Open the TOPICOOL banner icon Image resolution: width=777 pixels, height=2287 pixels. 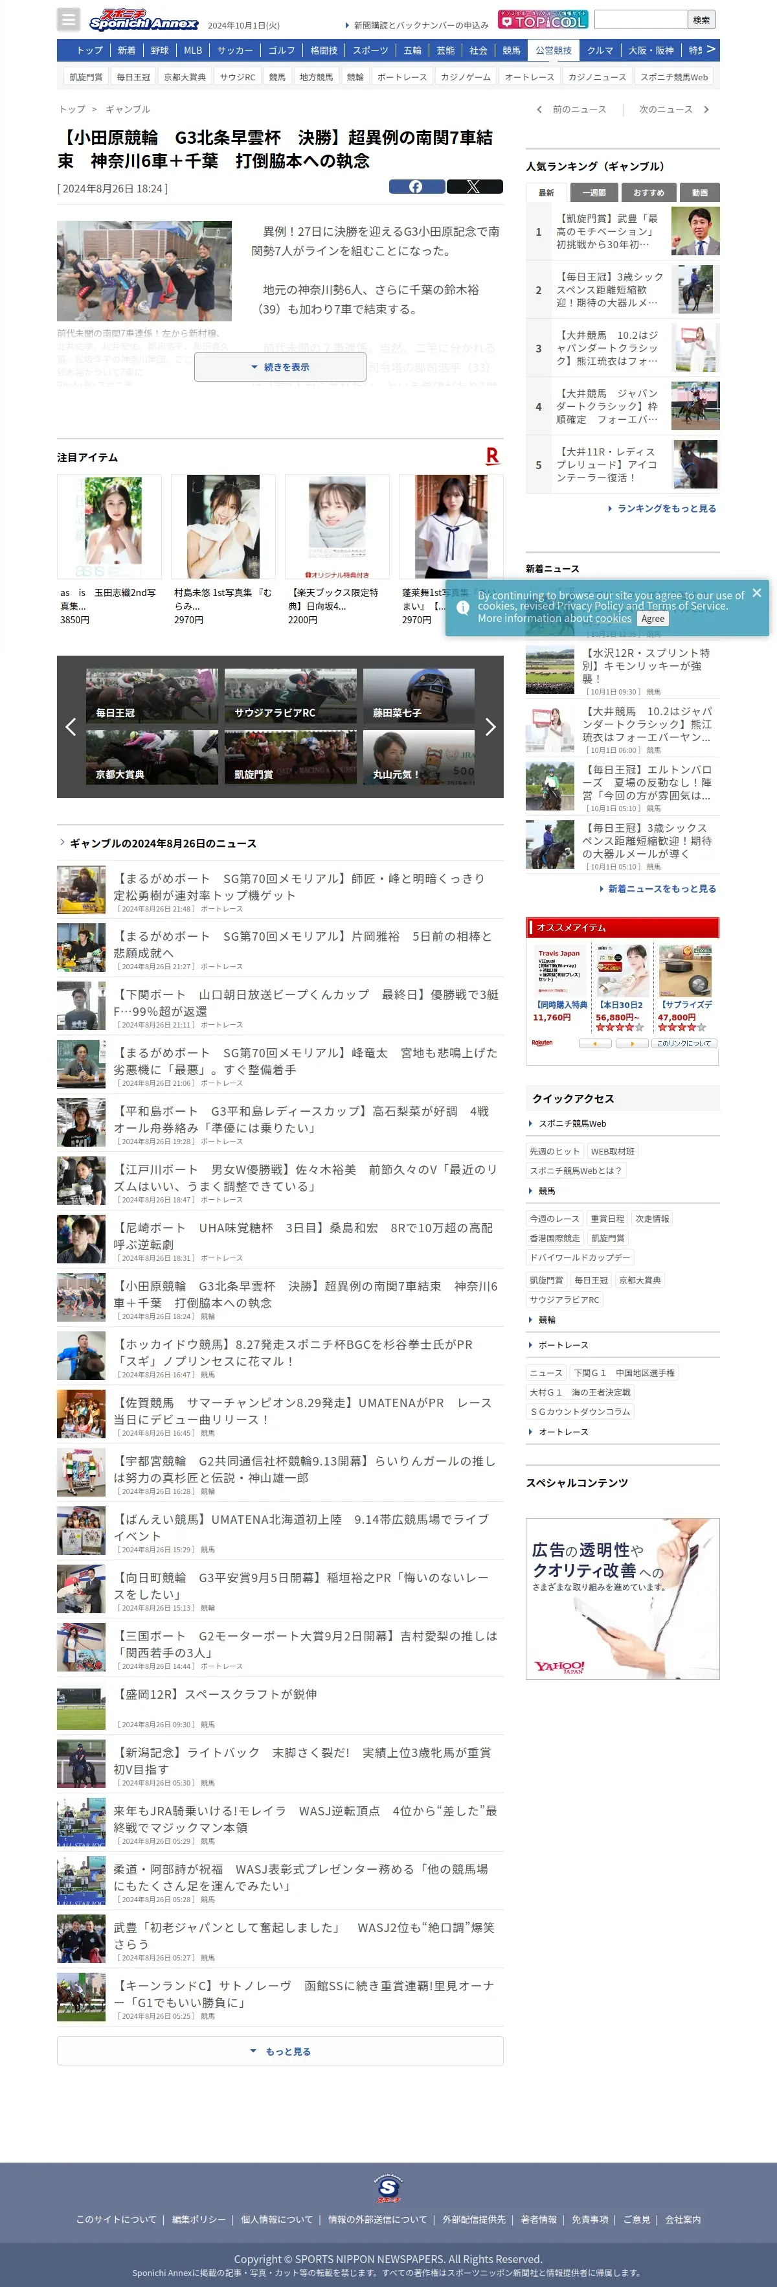pyautogui.click(x=543, y=19)
